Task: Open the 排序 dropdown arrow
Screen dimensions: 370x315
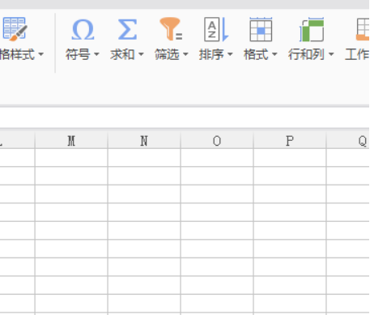Action: pyautogui.click(x=230, y=54)
